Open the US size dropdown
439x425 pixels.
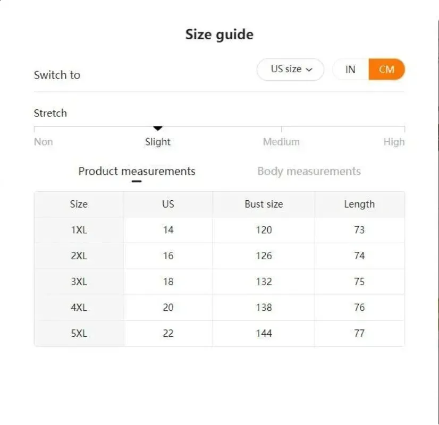click(290, 70)
